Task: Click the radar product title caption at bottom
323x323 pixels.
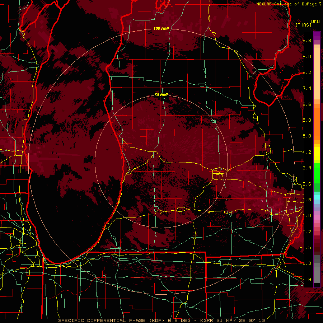Action: click(x=161, y=320)
